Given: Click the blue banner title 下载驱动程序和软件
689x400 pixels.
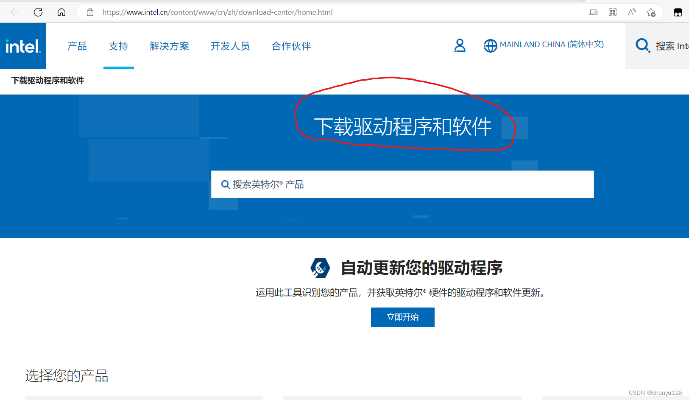Looking at the screenshot, I should tap(403, 126).
